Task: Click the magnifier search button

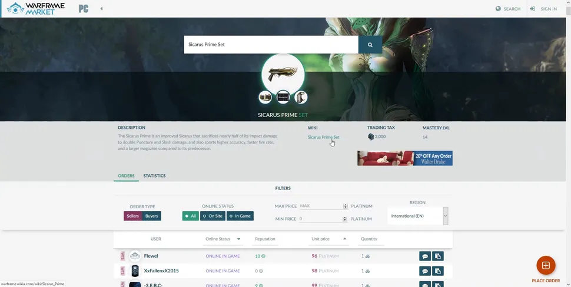Action: point(370,45)
